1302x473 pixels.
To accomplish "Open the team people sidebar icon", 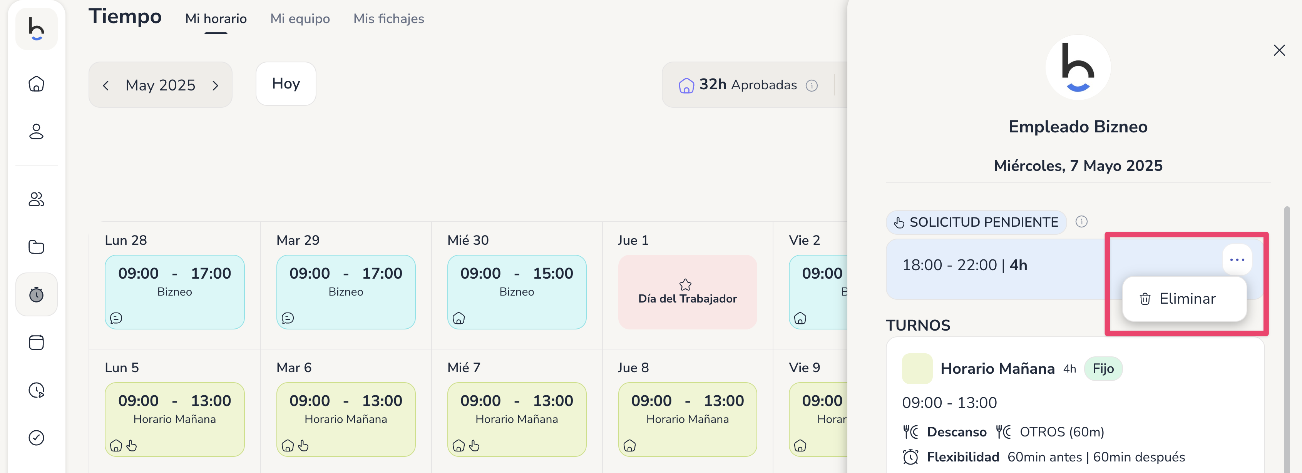I will (x=37, y=199).
